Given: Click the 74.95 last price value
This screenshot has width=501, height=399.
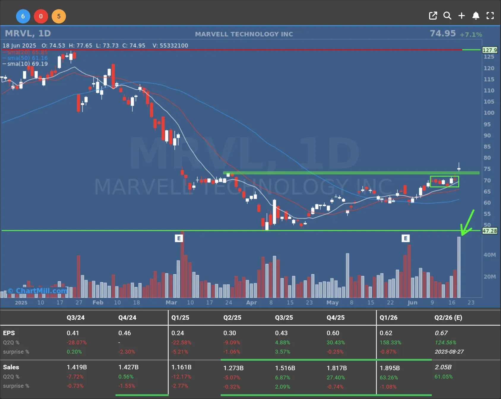Looking at the screenshot, I should [442, 33].
